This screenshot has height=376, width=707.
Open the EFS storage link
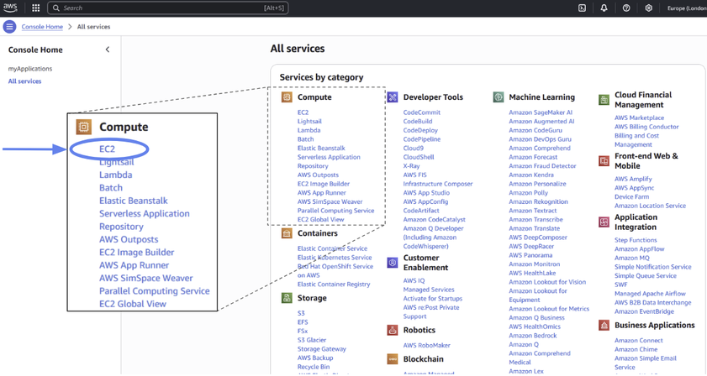click(x=303, y=322)
